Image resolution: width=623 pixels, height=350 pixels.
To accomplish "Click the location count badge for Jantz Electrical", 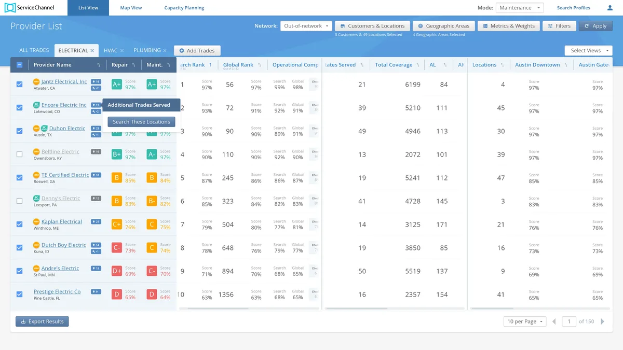I will click(96, 82).
